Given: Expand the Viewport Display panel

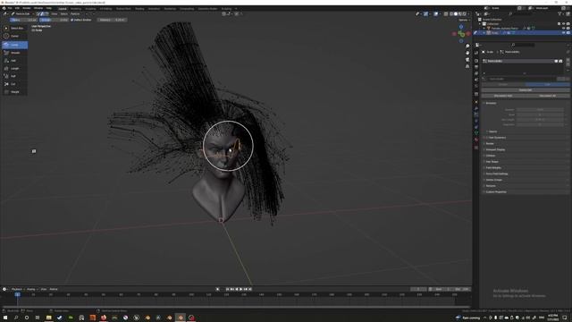Looking at the screenshot, I should 495,149.
